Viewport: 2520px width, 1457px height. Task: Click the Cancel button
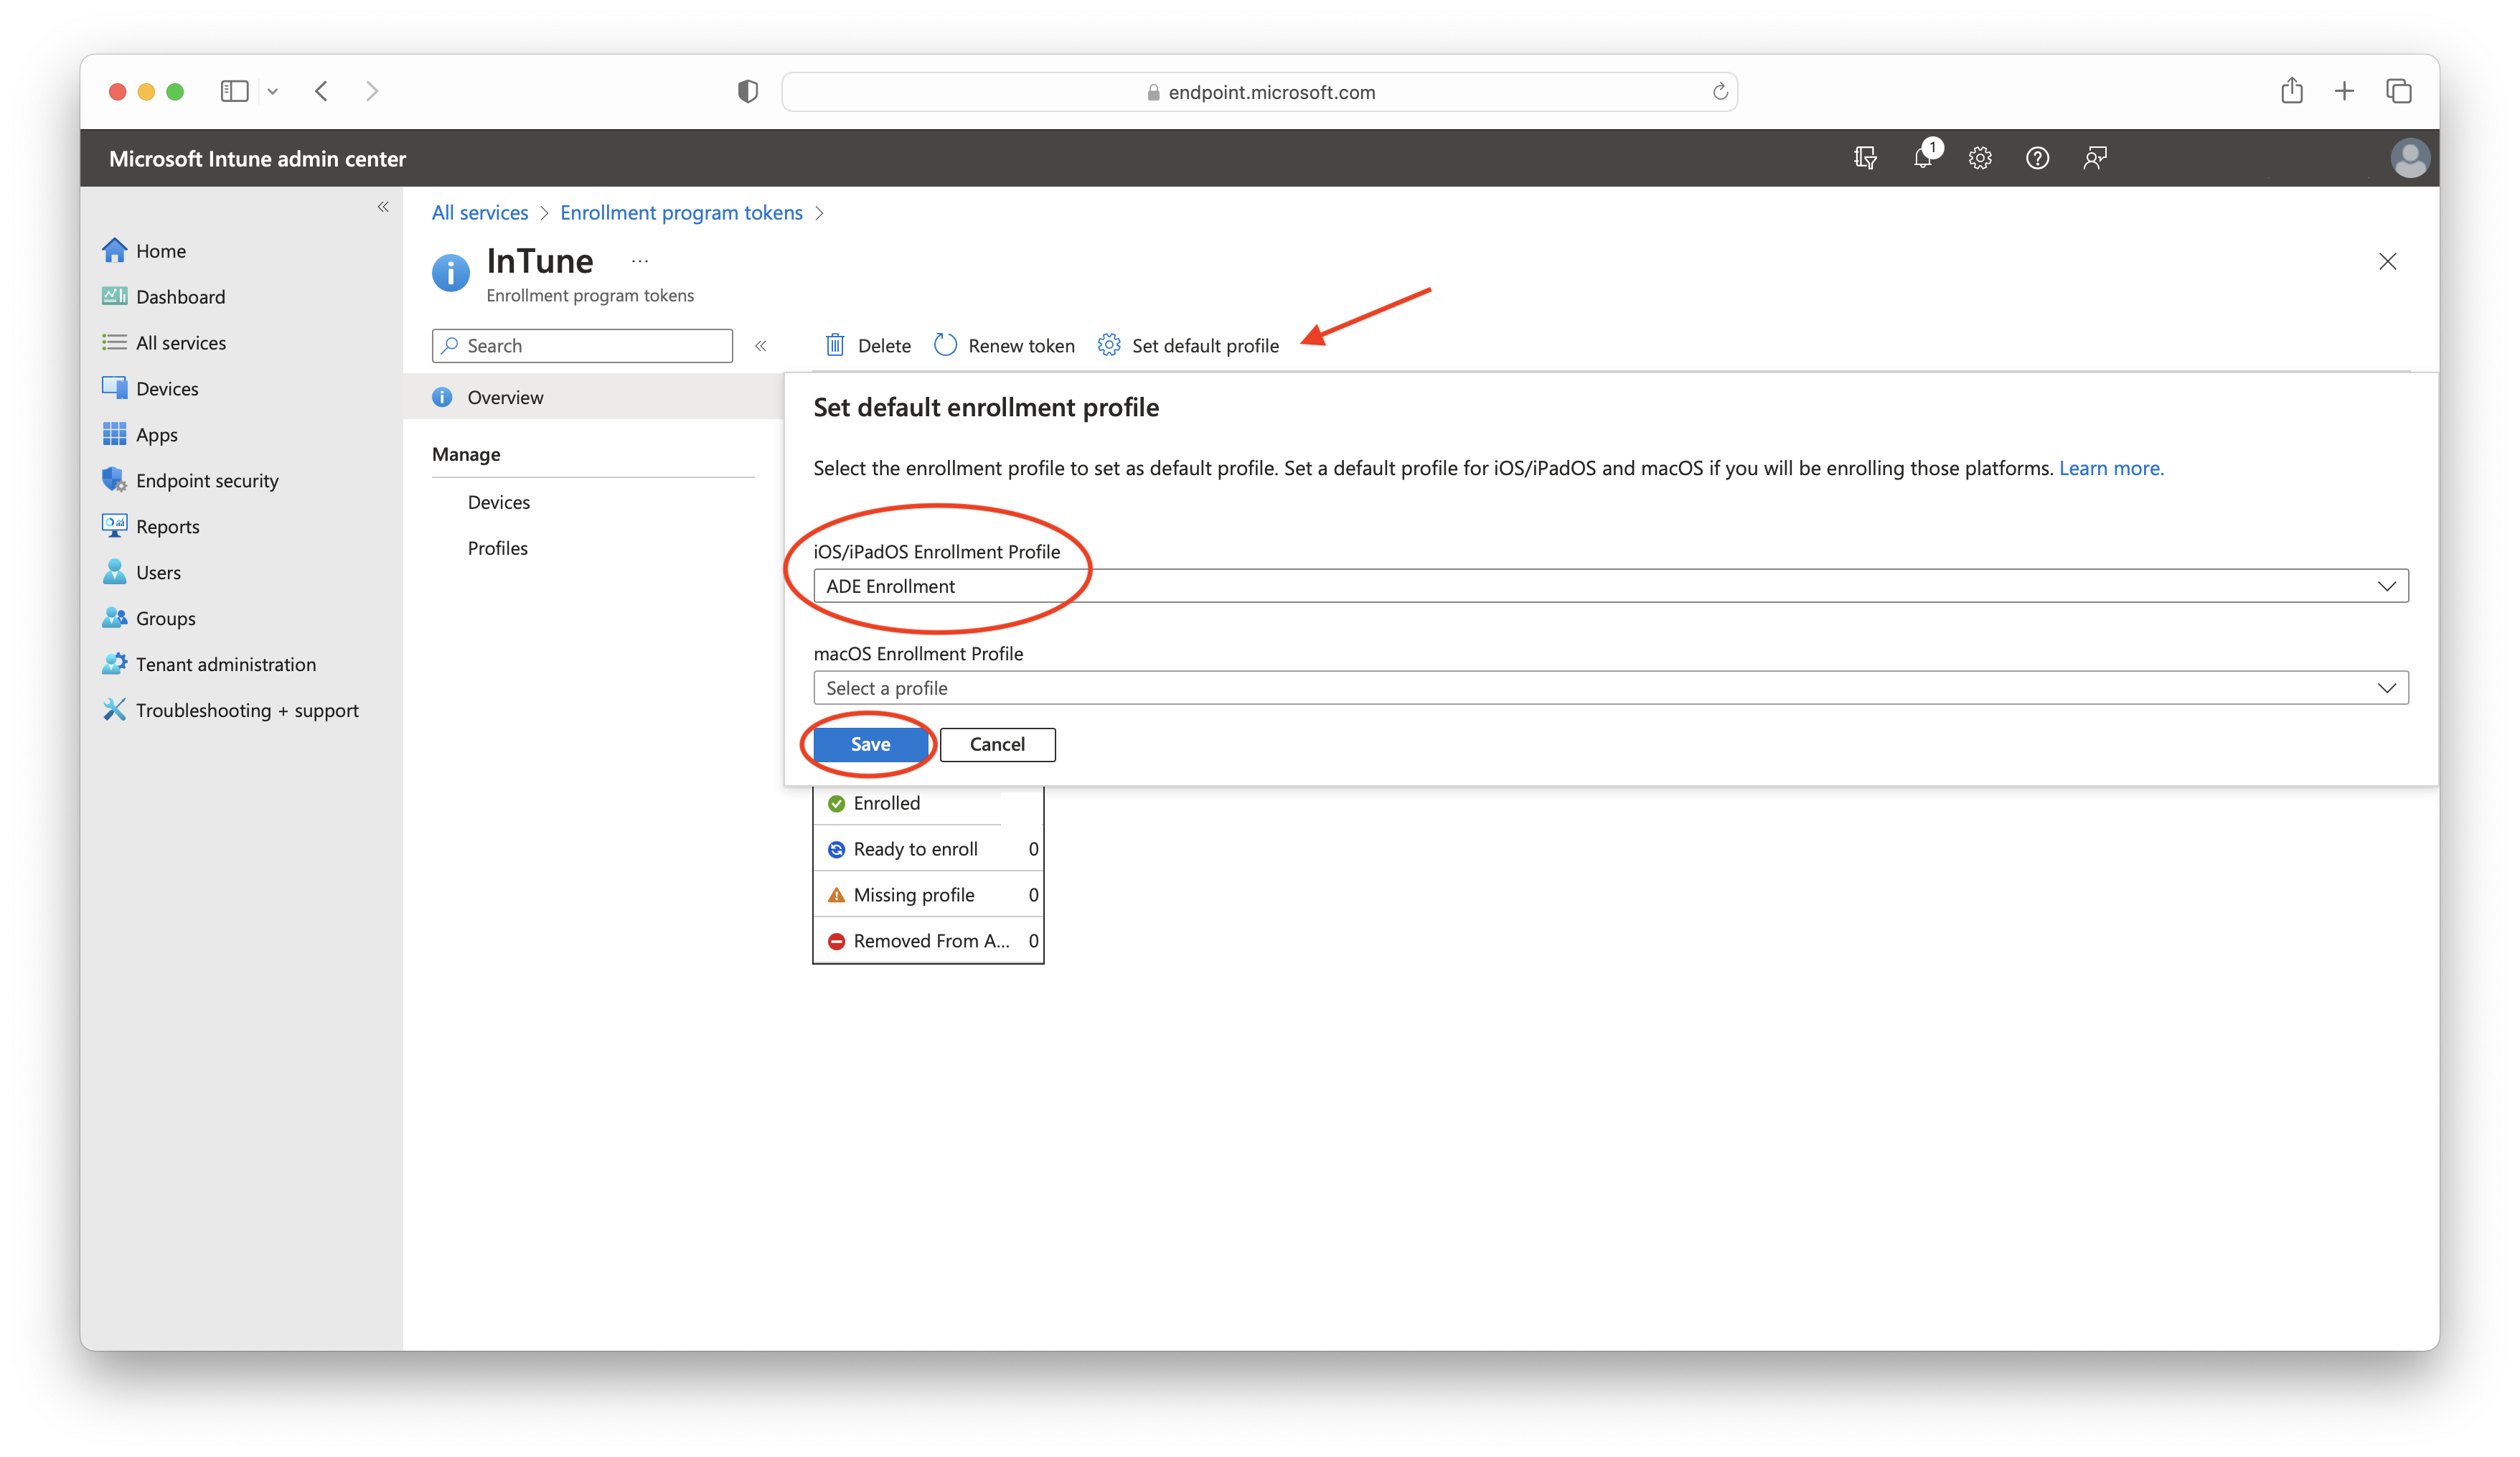[x=997, y=744]
